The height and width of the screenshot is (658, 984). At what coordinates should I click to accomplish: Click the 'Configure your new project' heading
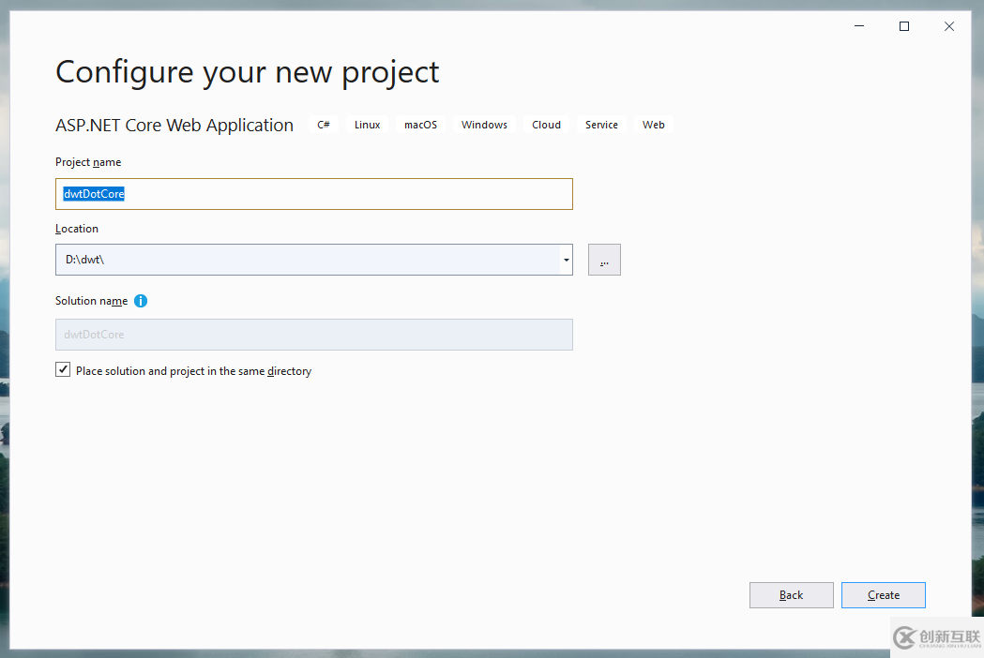248,73
